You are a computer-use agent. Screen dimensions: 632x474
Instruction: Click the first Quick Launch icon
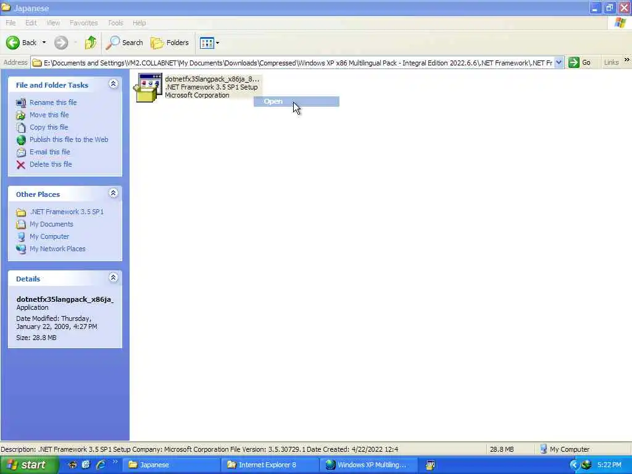73,465
